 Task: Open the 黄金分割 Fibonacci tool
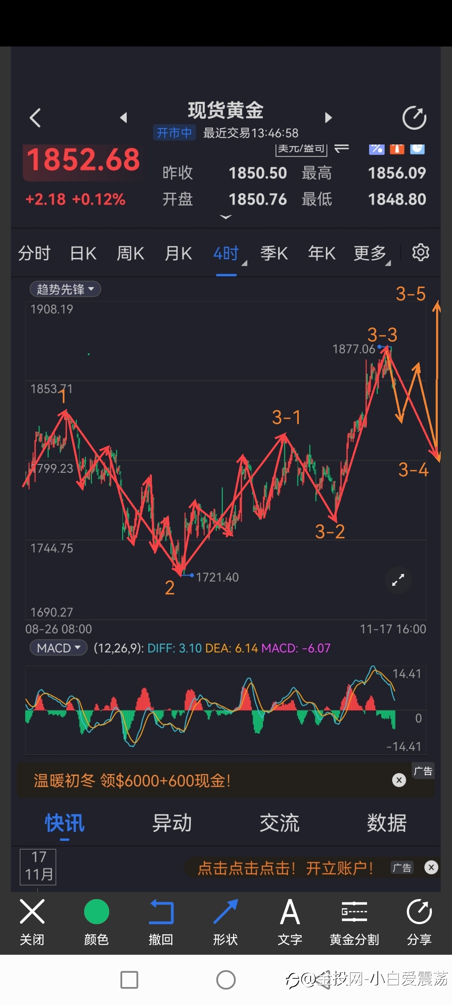354,922
